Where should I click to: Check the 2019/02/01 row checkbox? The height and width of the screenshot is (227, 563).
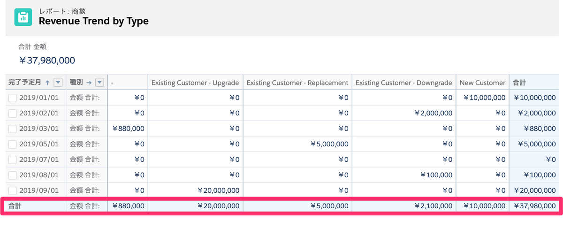pos(13,113)
